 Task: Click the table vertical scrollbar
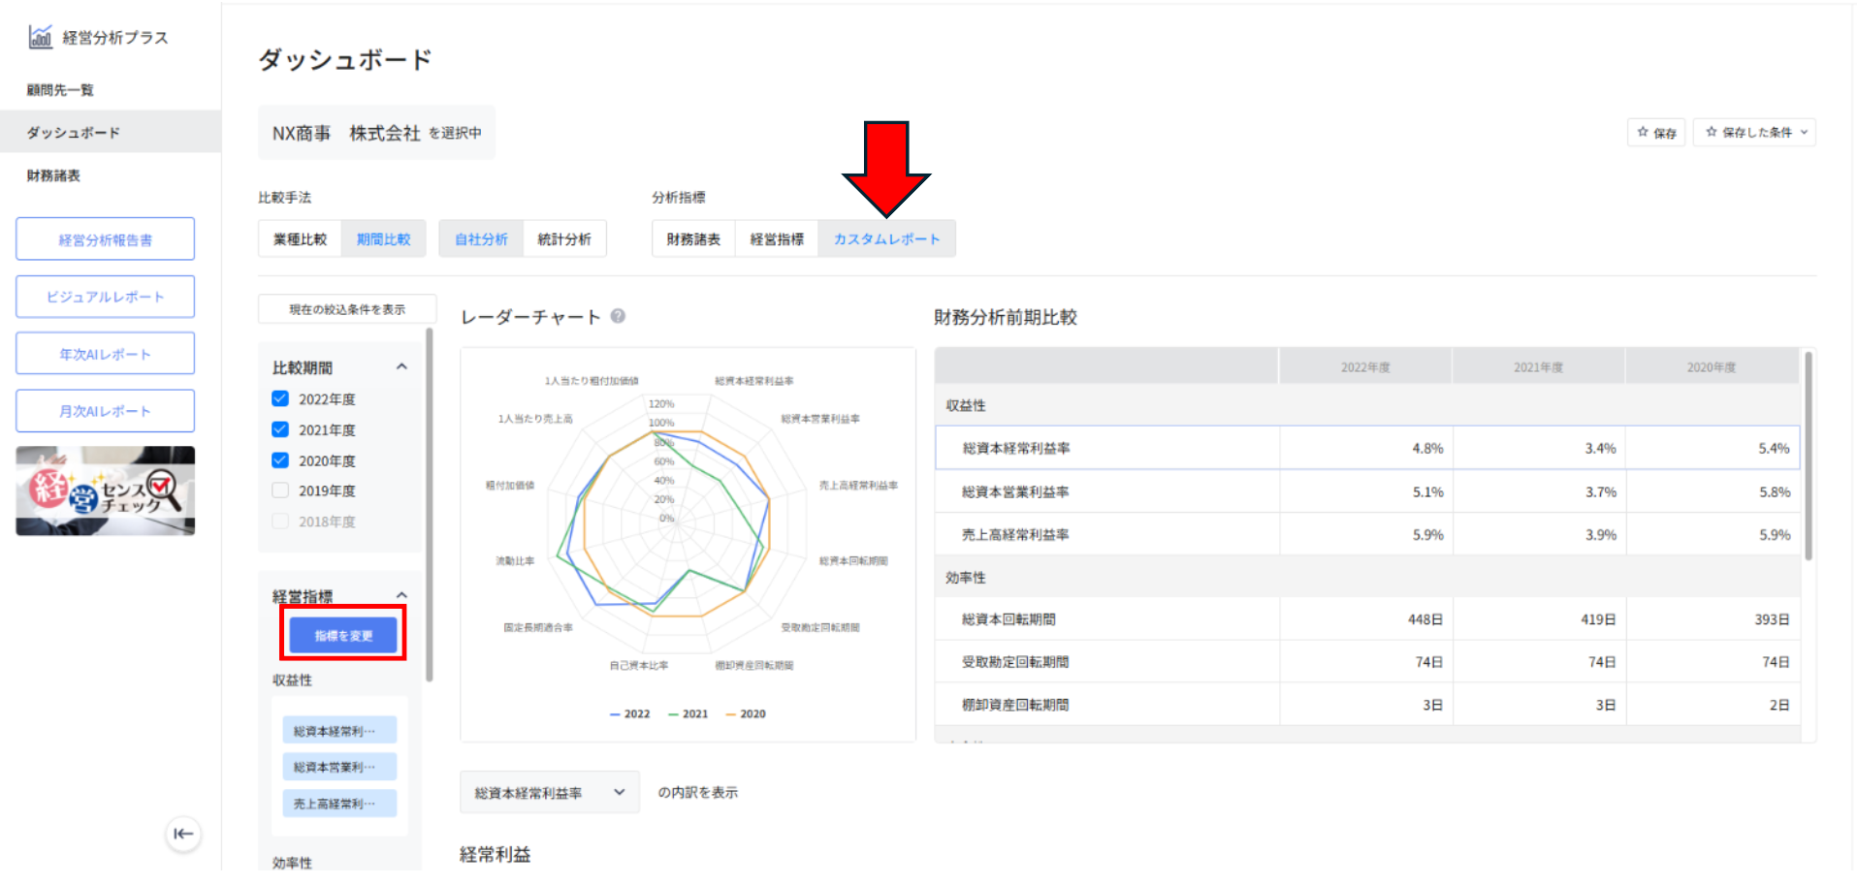[1808, 456]
